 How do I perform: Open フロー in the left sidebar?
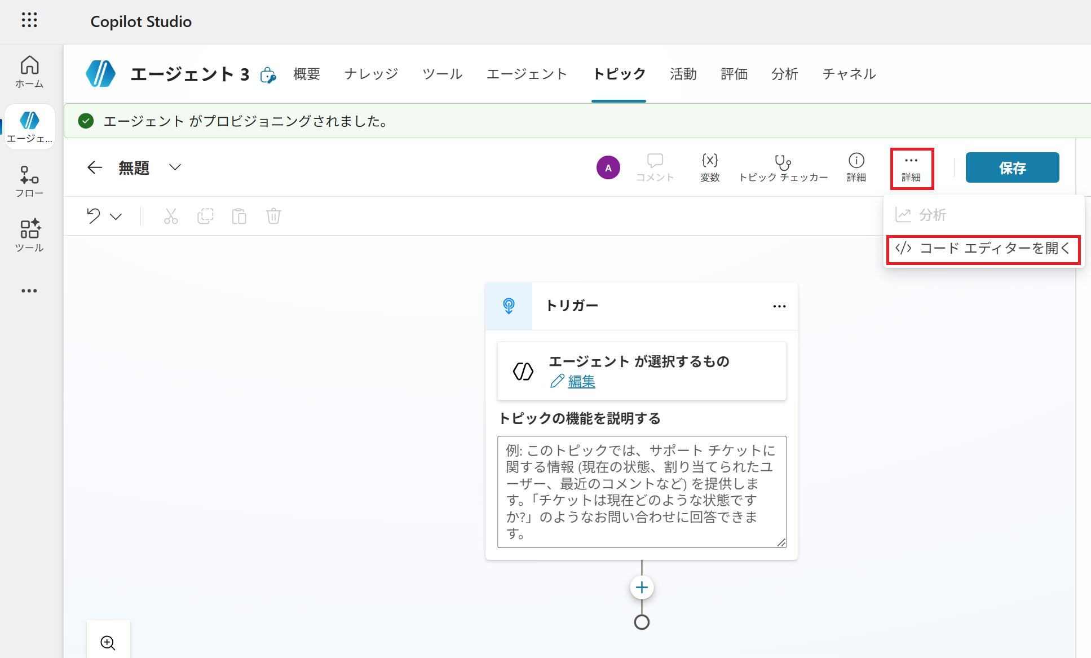click(29, 181)
